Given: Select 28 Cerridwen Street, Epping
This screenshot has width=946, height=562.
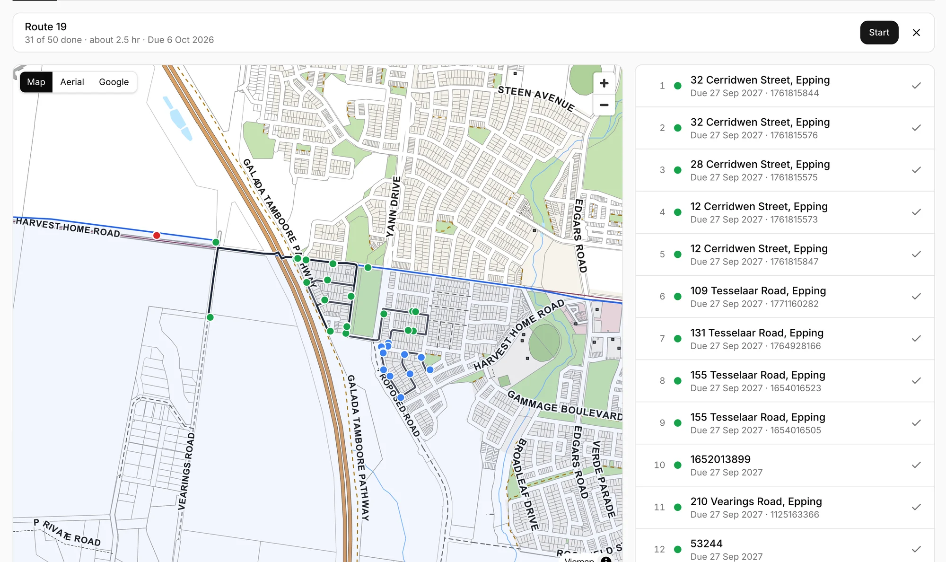Looking at the screenshot, I should coord(785,170).
